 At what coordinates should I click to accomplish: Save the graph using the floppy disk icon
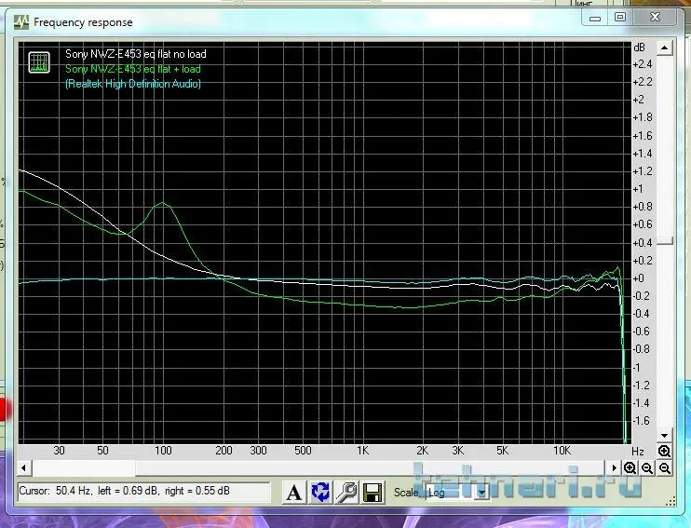pyautogui.click(x=373, y=493)
